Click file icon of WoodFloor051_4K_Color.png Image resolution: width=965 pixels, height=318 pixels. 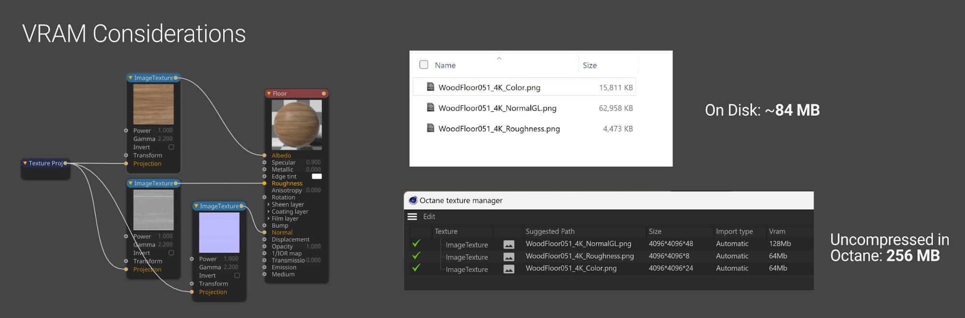click(x=430, y=87)
